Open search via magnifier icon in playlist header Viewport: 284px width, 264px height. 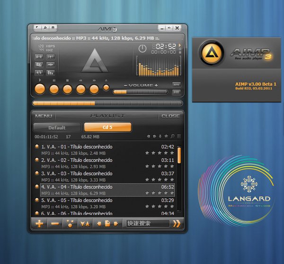coord(172,136)
